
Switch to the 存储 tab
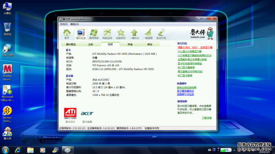130,44
